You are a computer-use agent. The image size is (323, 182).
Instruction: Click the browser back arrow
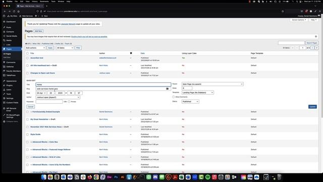[5, 11]
